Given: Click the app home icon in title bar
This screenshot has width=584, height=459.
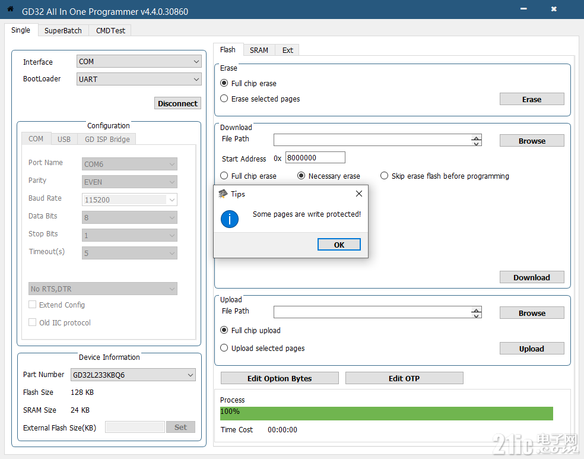Looking at the screenshot, I should pos(11,10).
